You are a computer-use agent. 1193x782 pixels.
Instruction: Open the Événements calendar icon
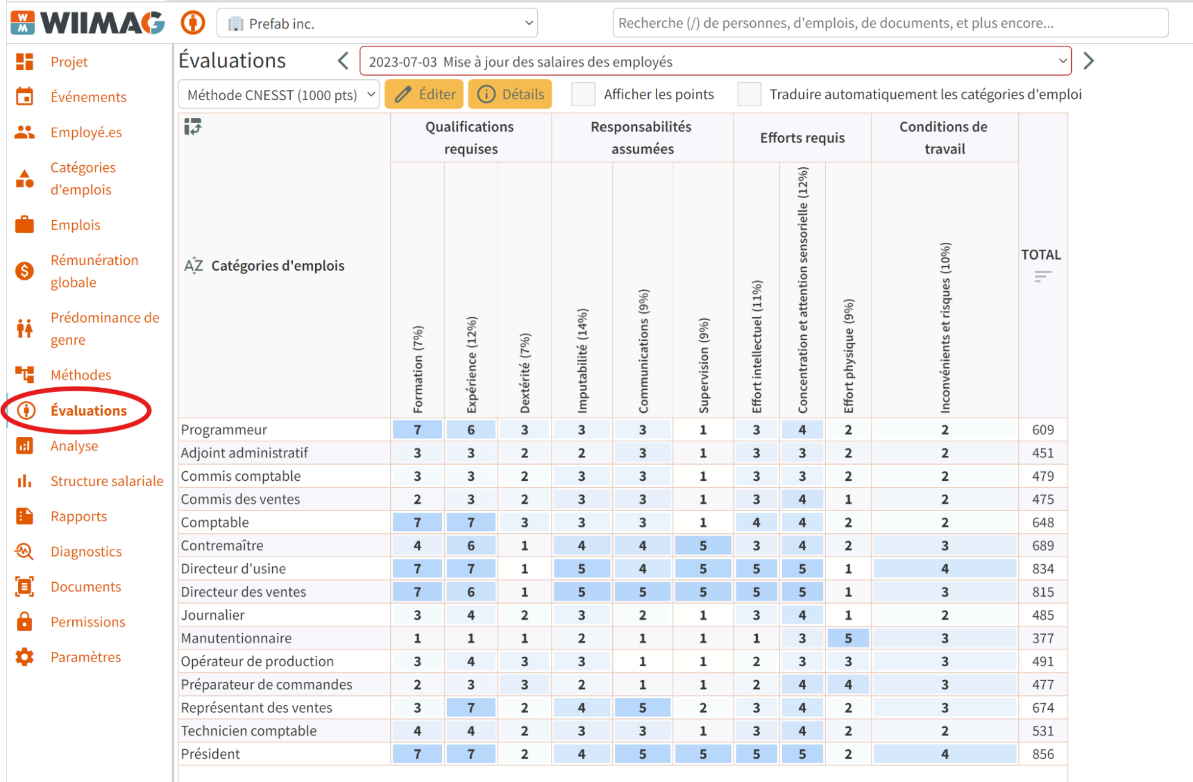click(x=24, y=97)
